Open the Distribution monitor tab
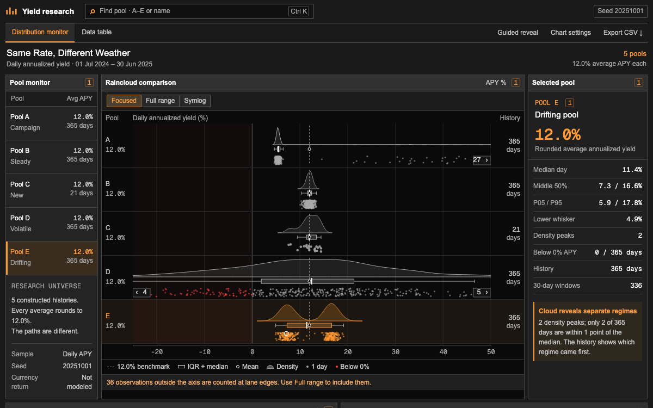 pos(40,33)
